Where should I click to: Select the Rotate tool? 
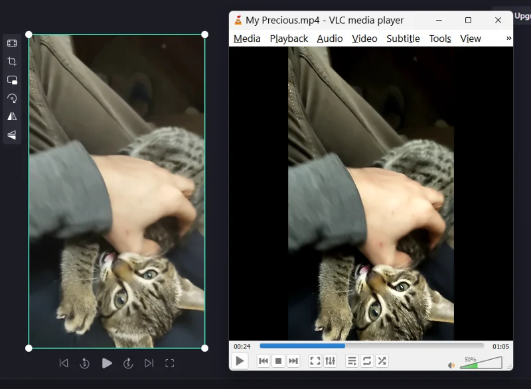(11, 98)
